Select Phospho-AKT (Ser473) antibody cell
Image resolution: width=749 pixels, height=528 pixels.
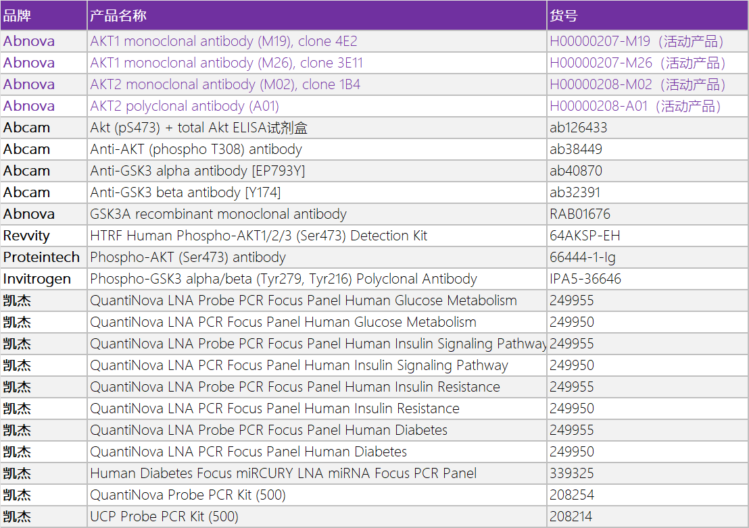click(316, 257)
